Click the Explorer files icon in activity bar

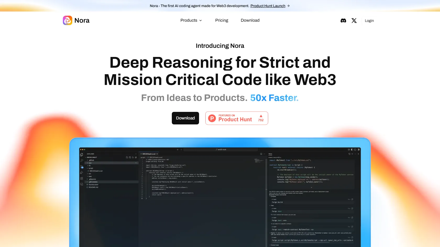click(x=82, y=155)
